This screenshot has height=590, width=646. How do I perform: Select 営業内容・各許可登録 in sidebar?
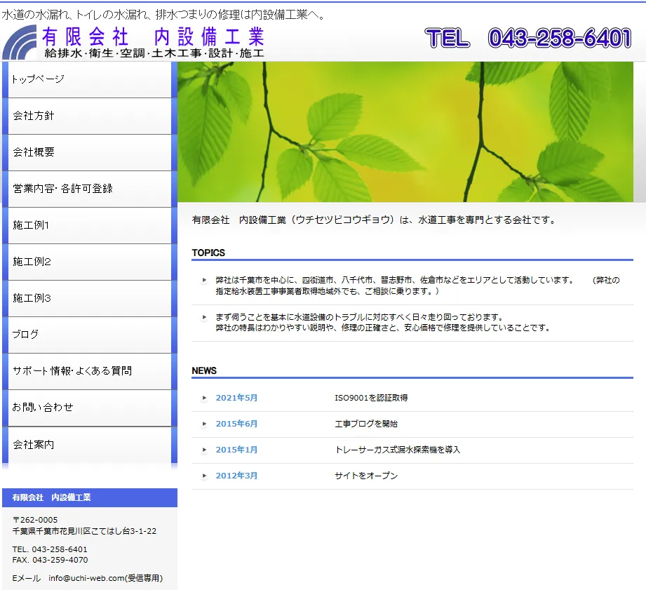click(x=89, y=189)
